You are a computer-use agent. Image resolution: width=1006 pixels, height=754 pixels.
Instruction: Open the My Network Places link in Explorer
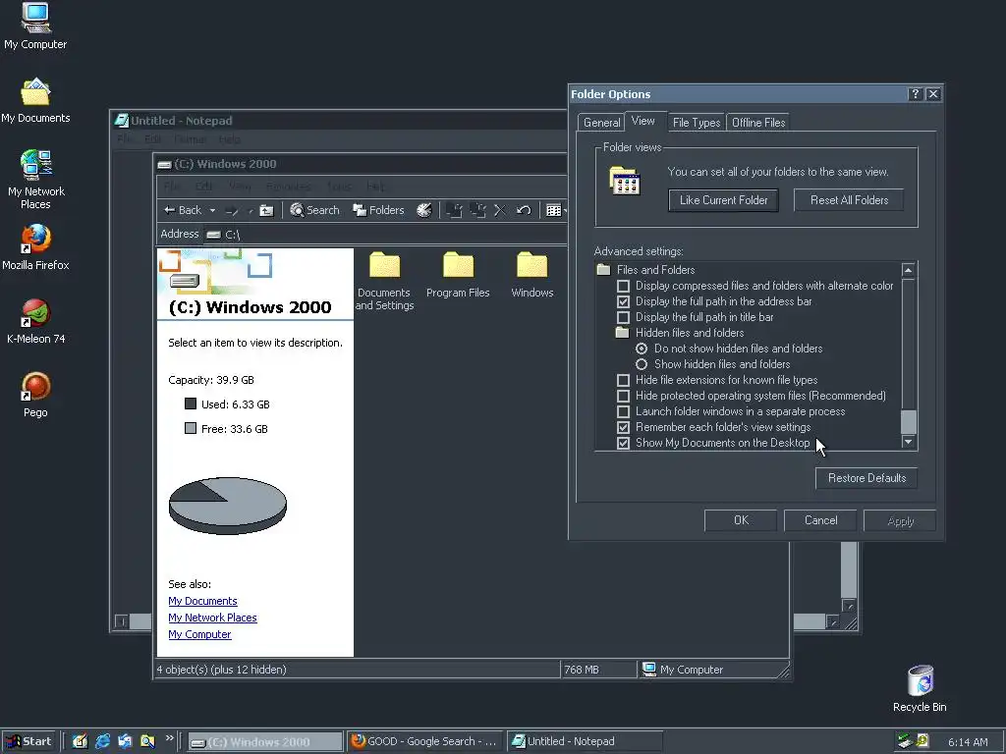[212, 618]
